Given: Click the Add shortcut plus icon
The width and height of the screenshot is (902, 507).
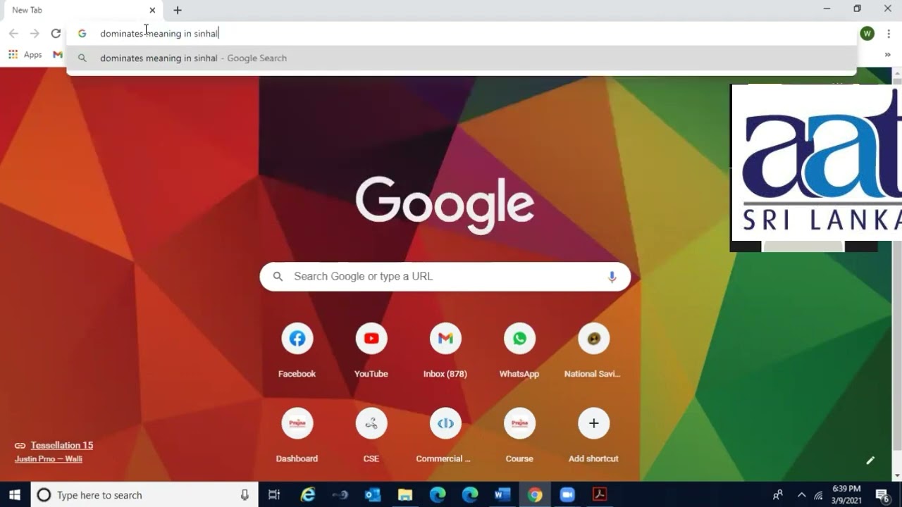Looking at the screenshot, I should (593, 423).
